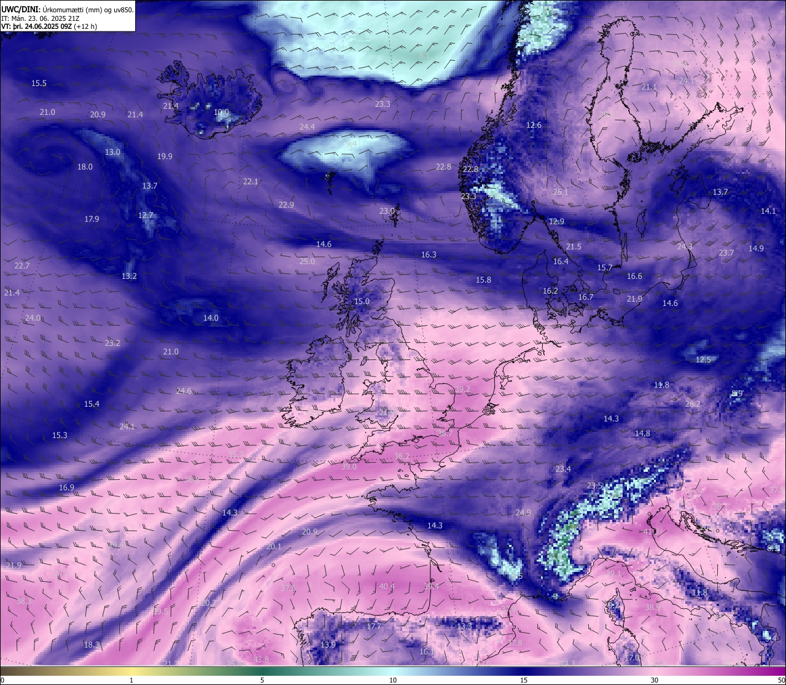Click the "18.3" map value
This screenshot has height=685, width=786.
click(91, 644)
